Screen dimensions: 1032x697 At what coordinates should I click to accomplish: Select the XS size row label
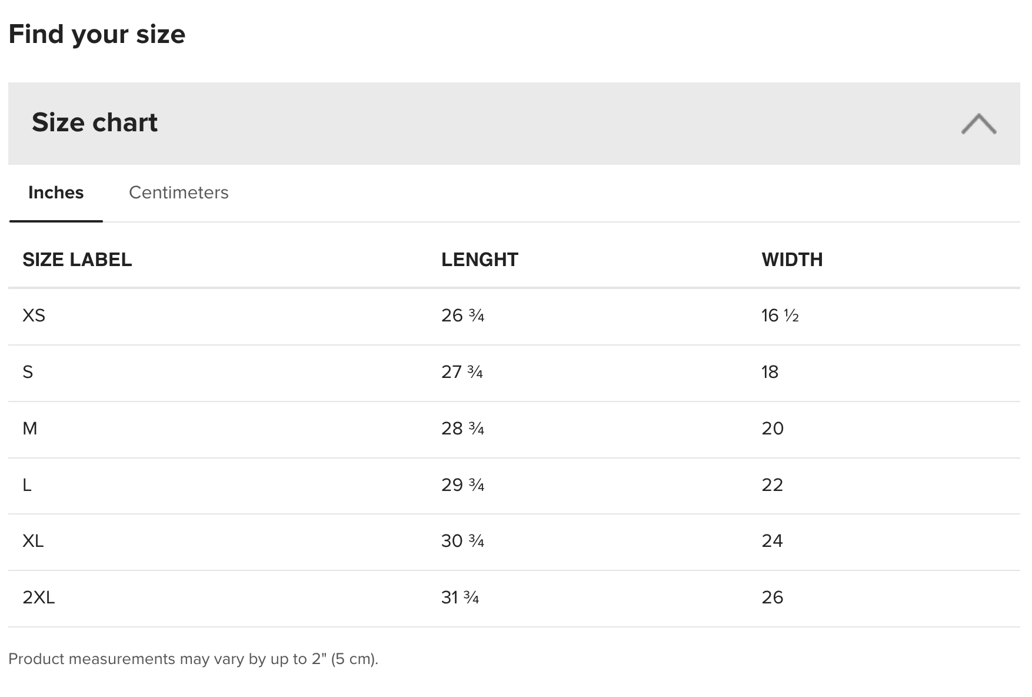34,316
